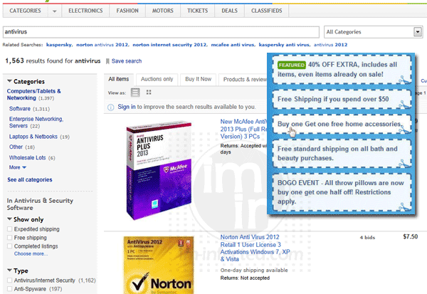The width and height of the screenshot is (427, 294).
Task: Click scissors icon on BOGO EVENT coupon
Action: coord(404,207)
